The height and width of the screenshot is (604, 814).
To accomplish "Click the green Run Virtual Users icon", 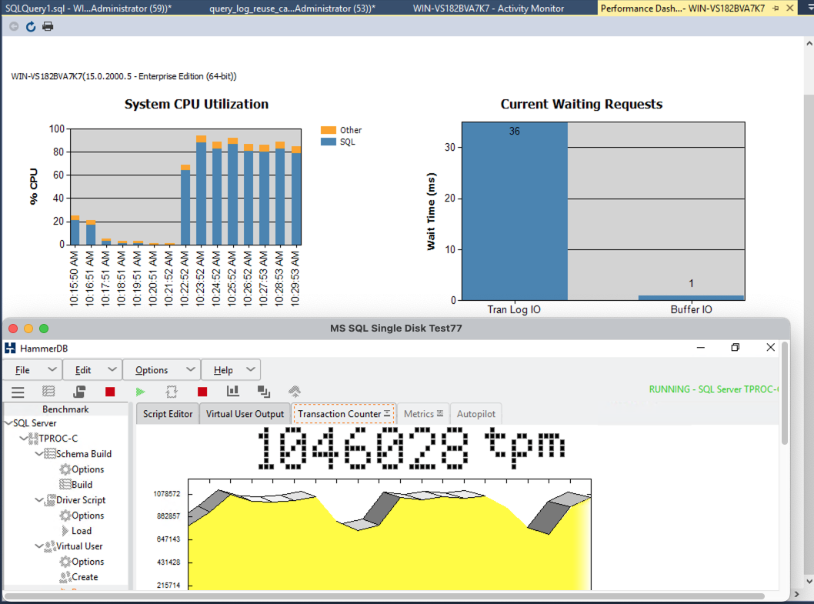I will (140, 392).
